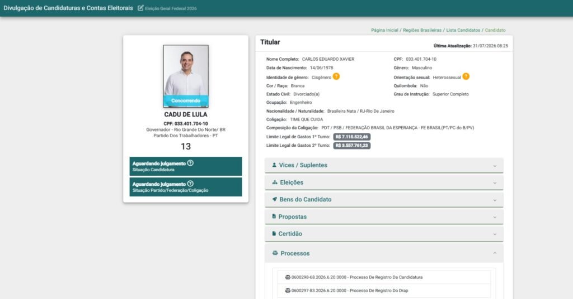Open Processo De Registro Da Candidatura row

tap(384, 277)
